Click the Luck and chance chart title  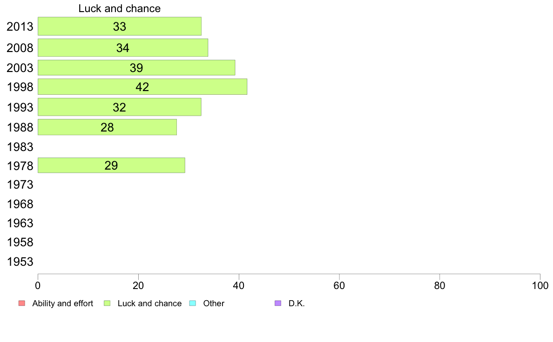[x=120, y=8]
